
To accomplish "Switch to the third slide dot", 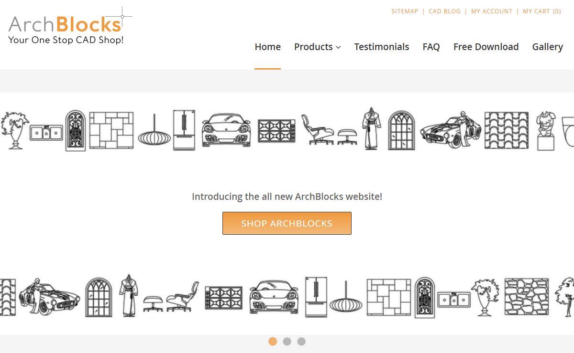I will [301, 342].
